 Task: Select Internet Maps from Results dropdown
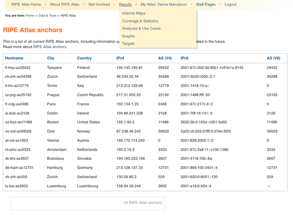point(134,13)
